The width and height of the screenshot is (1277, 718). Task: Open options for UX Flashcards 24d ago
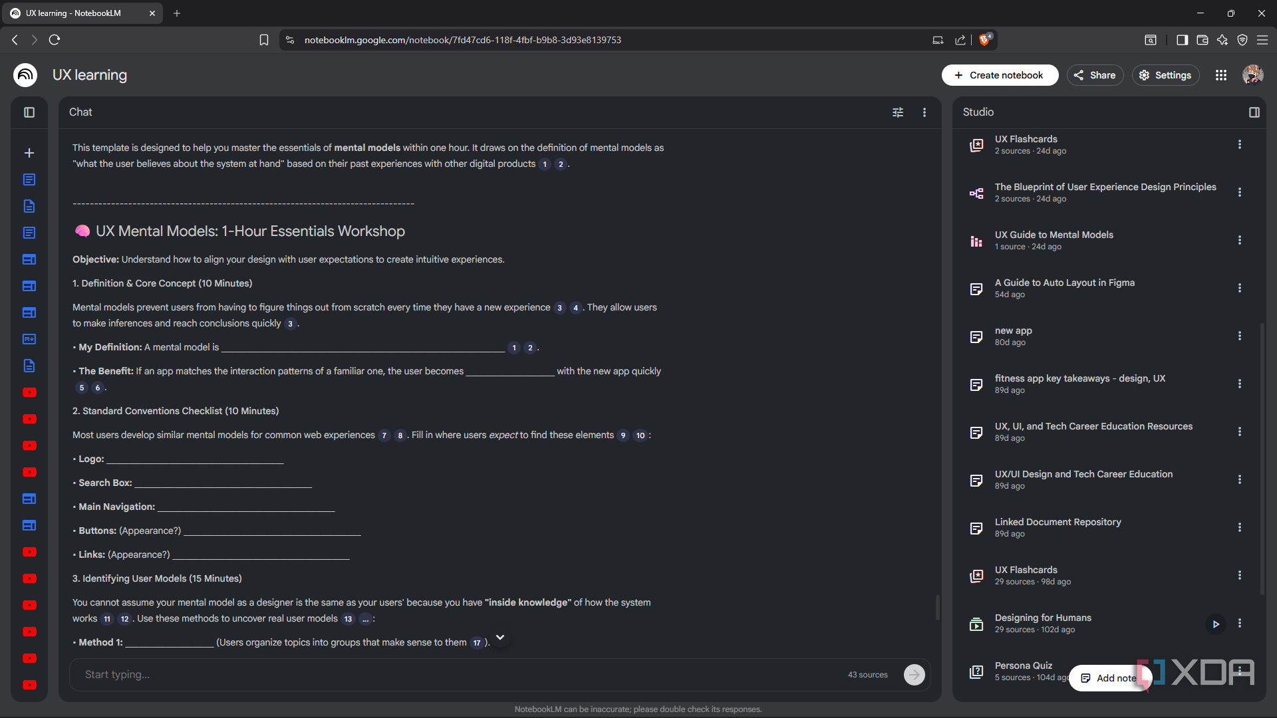click(1240, 144)
